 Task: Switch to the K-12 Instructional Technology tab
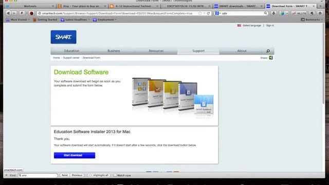click(x=134, y=6)
